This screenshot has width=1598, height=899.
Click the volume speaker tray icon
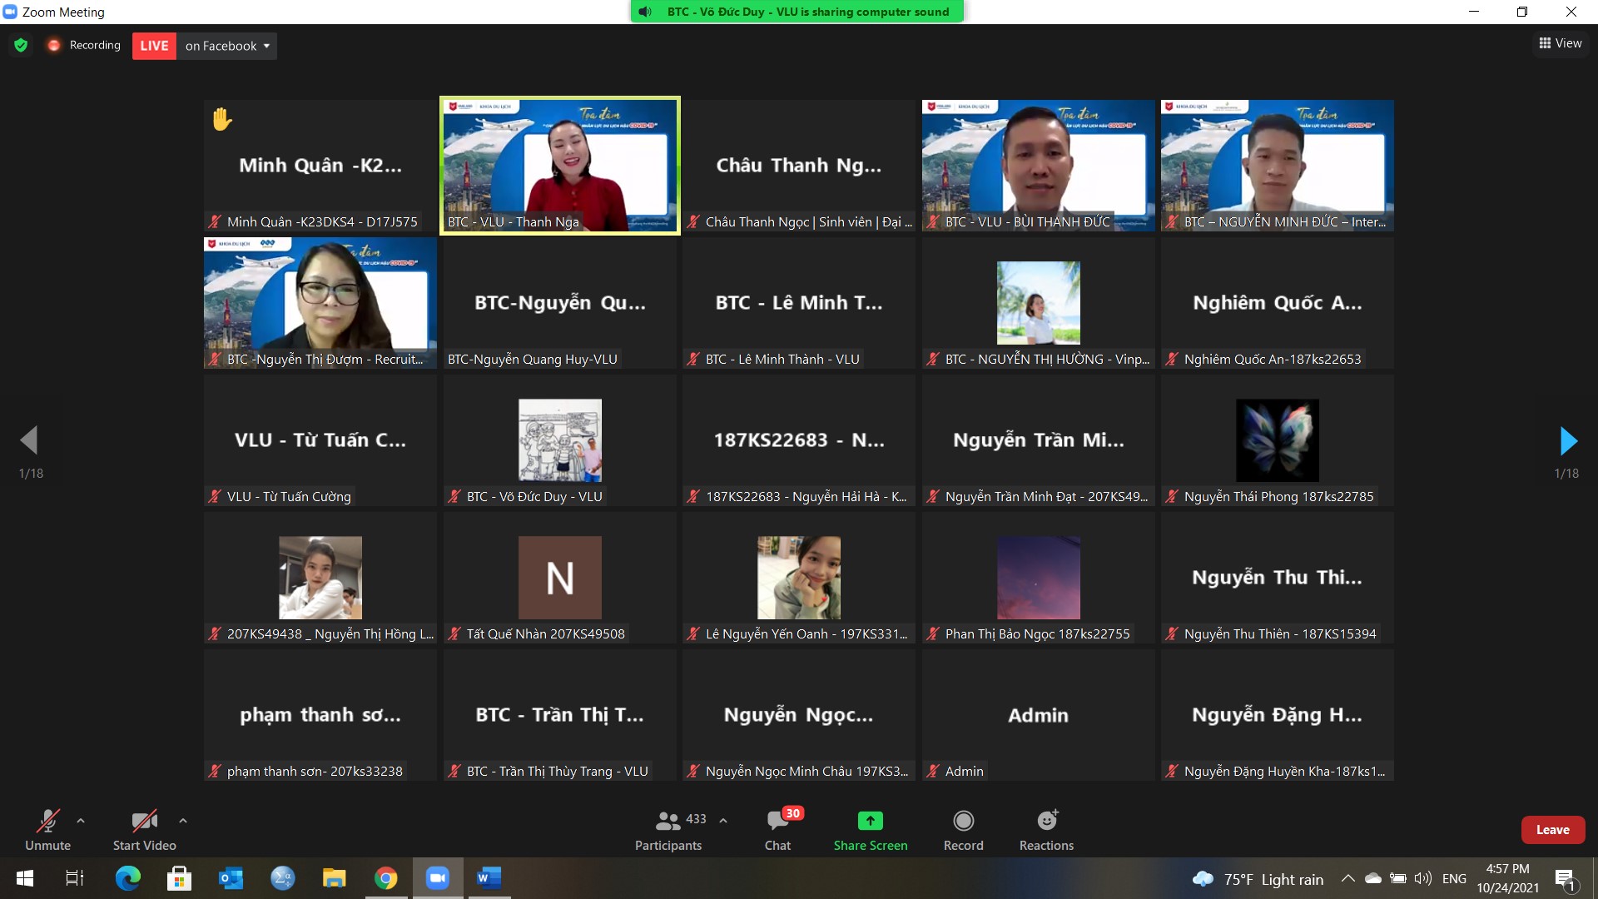tap(1423, 878)
